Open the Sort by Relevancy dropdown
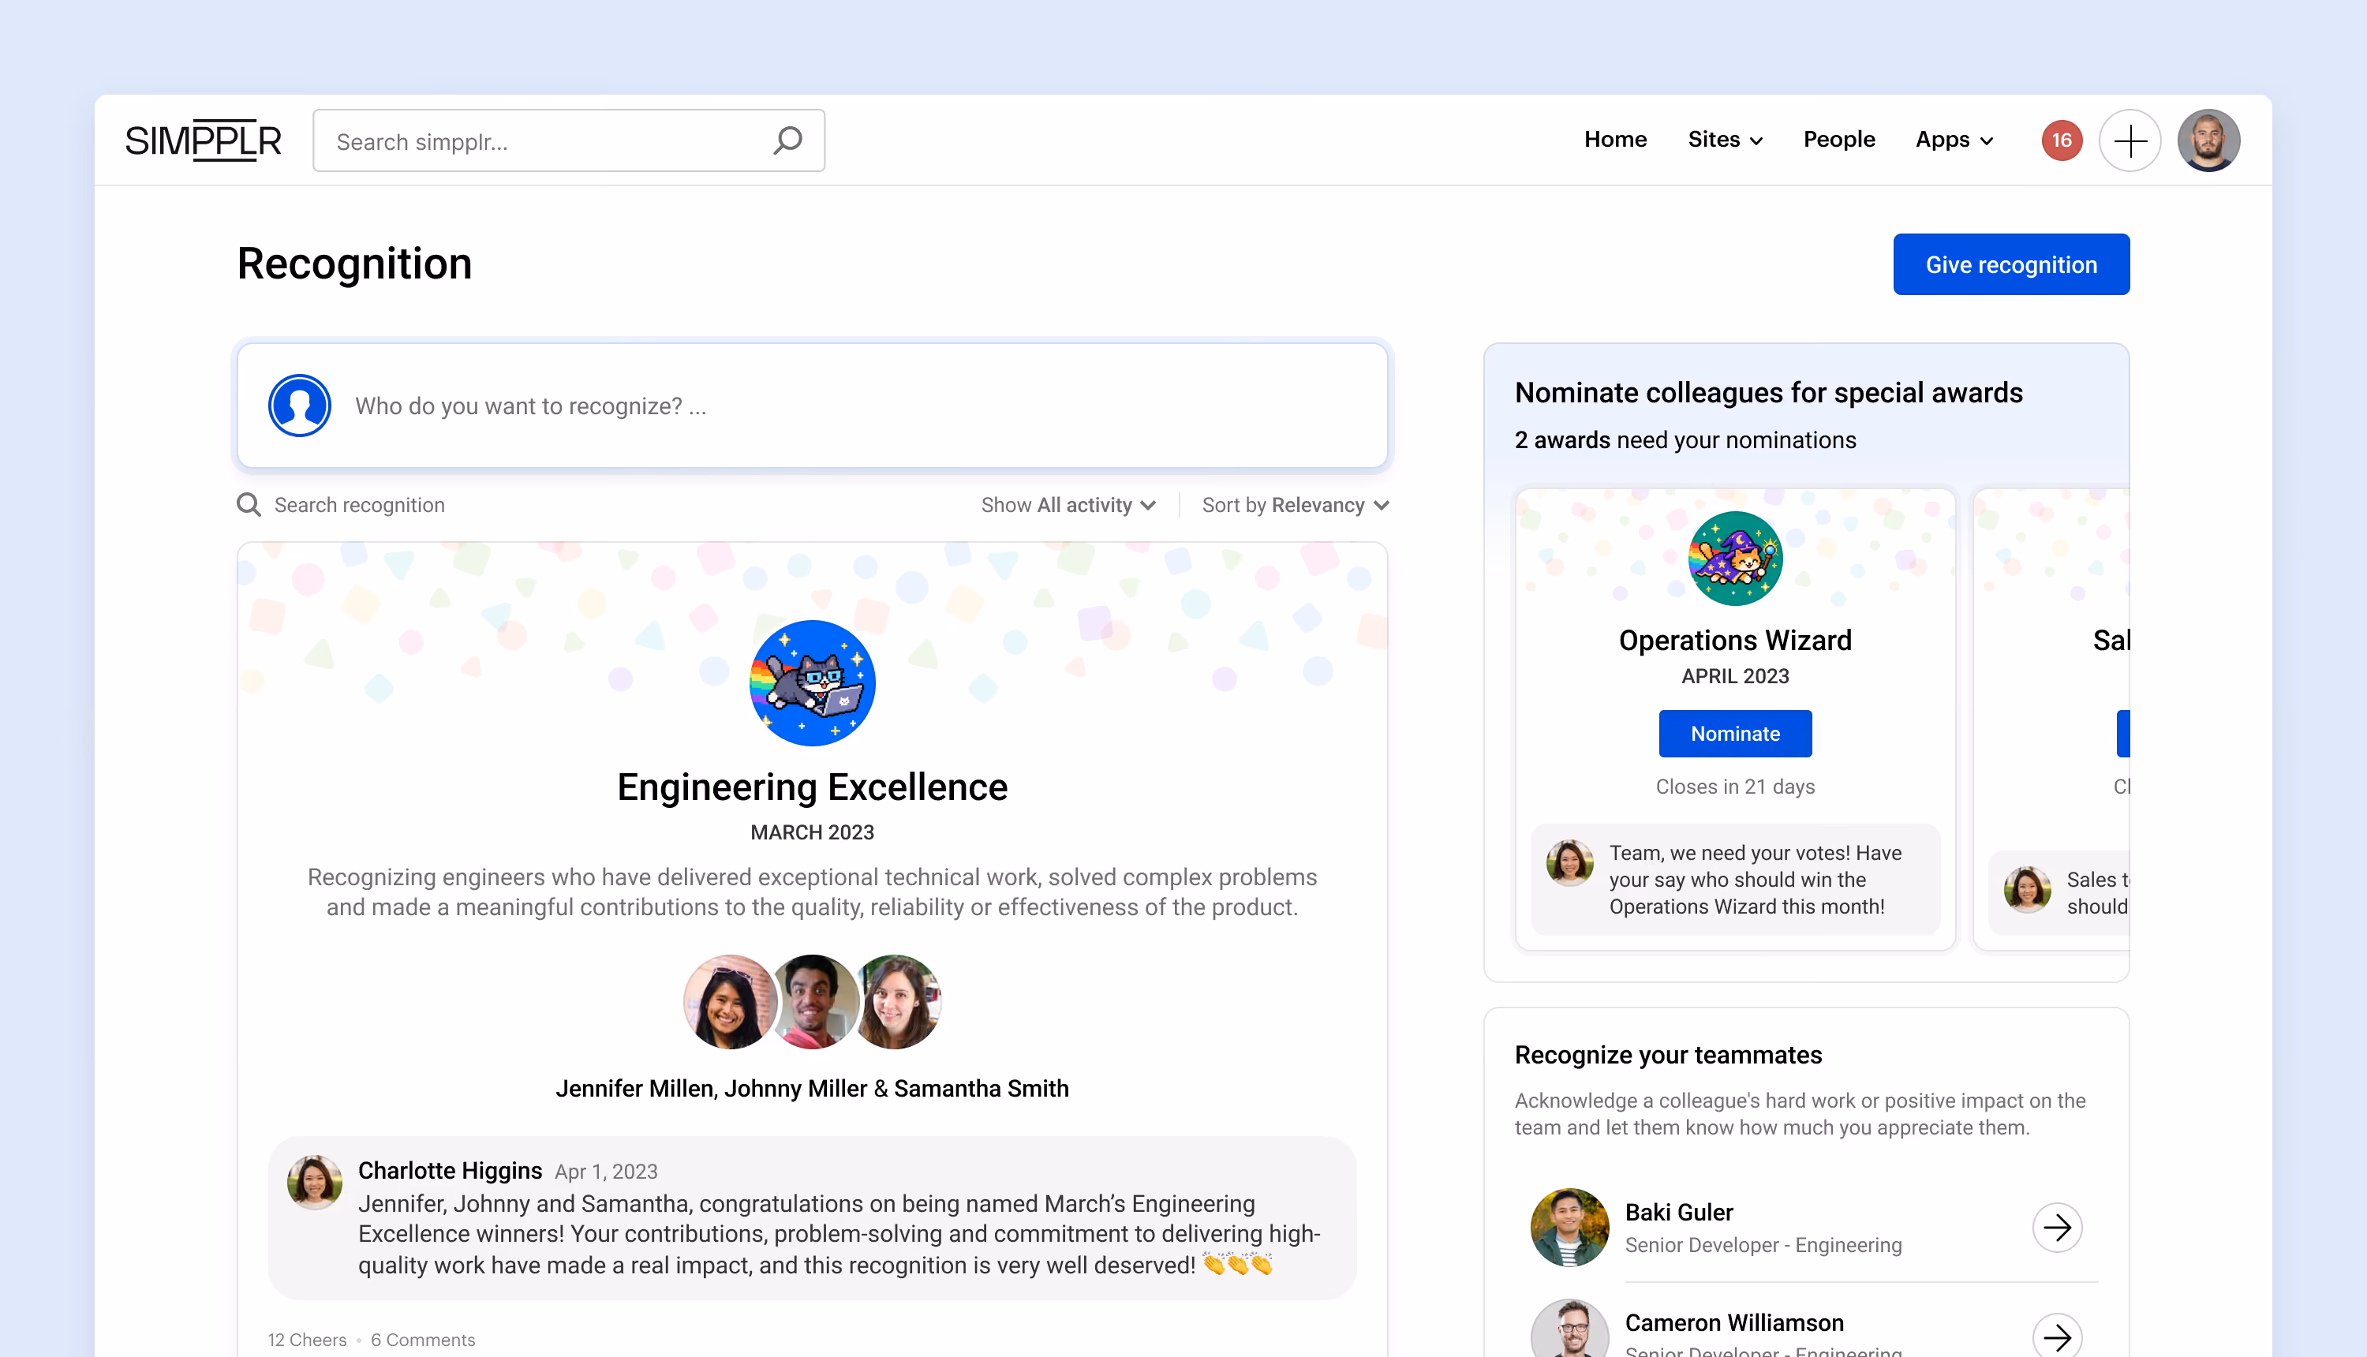This screenshot has width=2367, height=1357. [x=1296, y=505]
